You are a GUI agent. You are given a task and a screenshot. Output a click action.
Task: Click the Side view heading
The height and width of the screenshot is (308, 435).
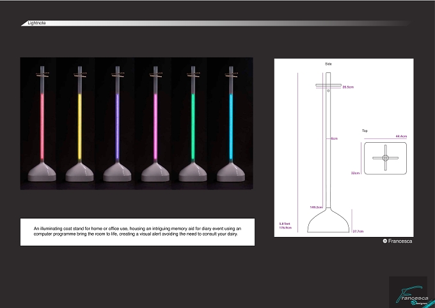pos(328,64)
